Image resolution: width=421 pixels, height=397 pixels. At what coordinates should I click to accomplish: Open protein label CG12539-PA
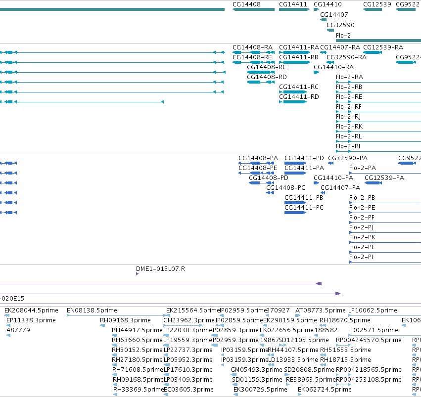click(x=384, y=178)
